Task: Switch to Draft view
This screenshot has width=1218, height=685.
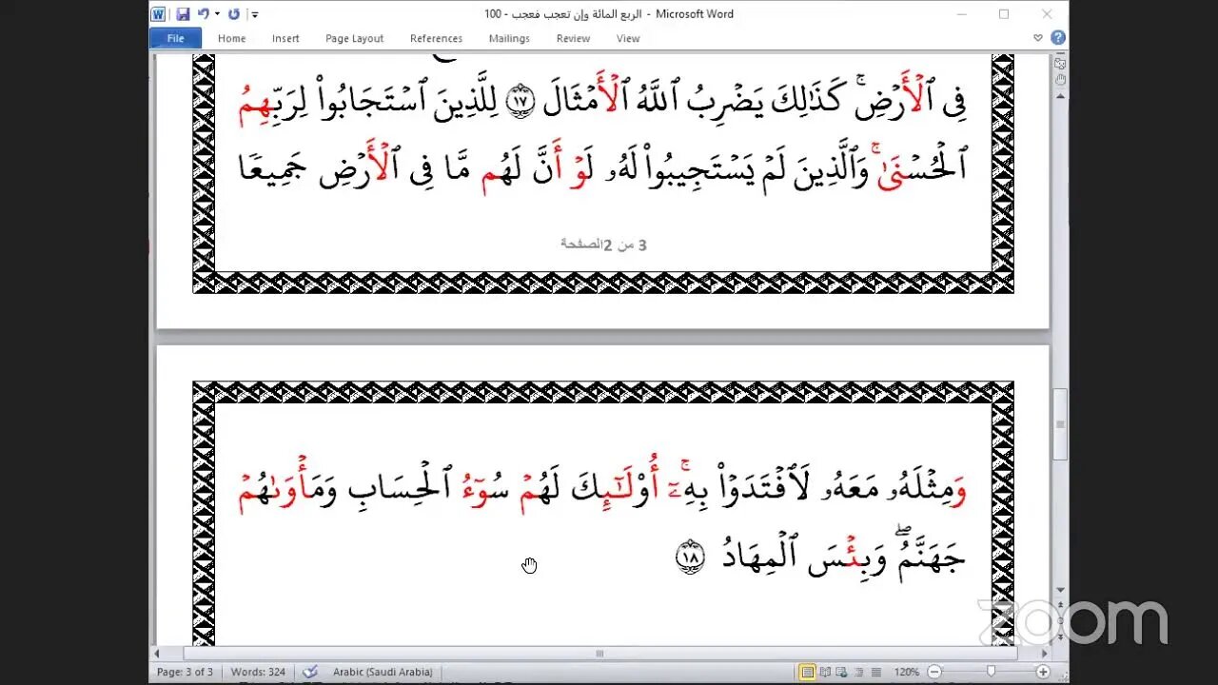Action: (x=876, y=672)
